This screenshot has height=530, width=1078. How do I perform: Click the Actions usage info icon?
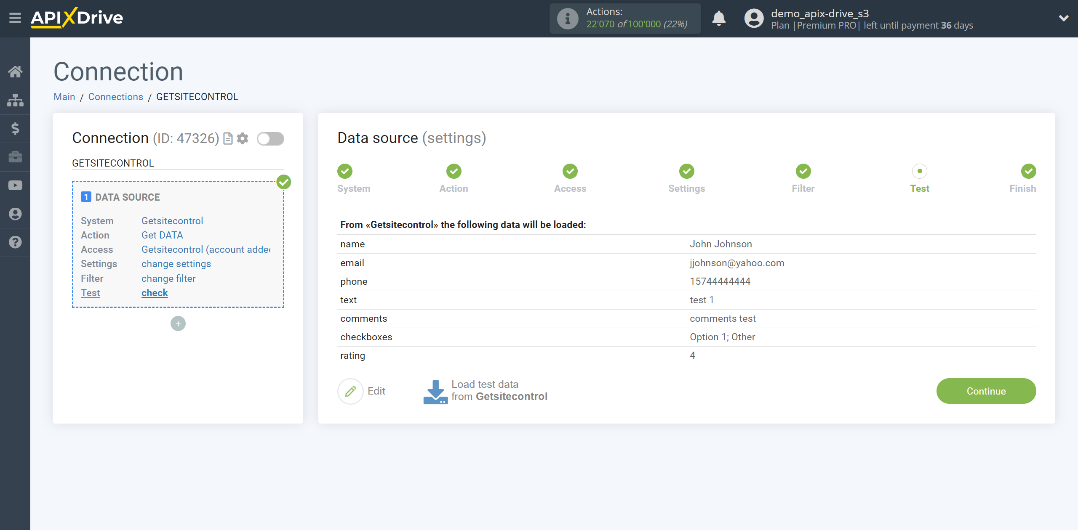coord(568,18)
